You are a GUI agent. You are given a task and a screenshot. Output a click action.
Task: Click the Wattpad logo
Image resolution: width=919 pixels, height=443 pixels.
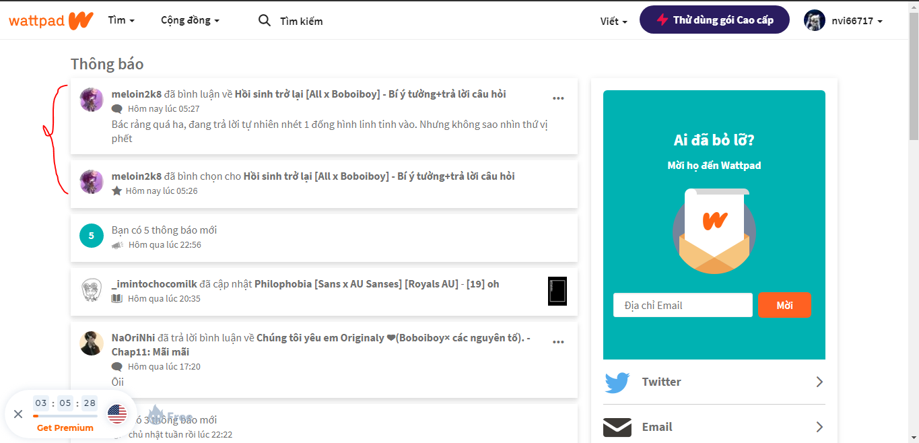coord(50,20)
